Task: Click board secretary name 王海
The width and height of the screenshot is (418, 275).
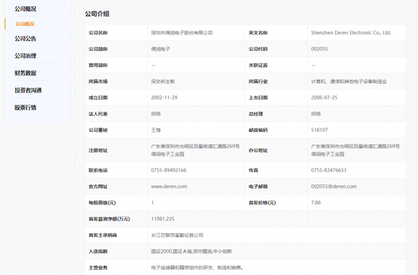Action: pos(156,130)
